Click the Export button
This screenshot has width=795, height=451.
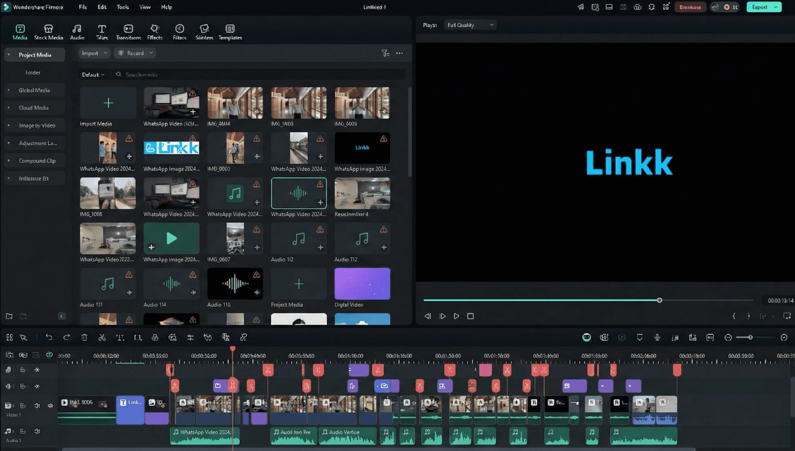pyautogui.click(x=764, y=7)
